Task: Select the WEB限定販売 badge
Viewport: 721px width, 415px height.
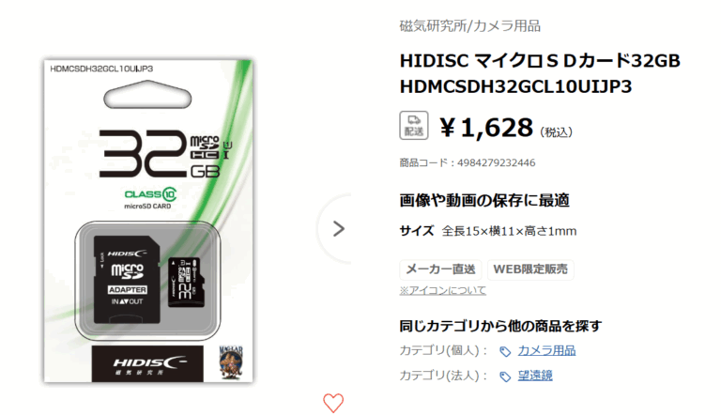Action: 530,269
